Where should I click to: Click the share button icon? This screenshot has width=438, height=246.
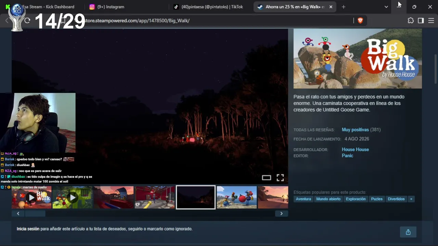click(x=408, y=232)
